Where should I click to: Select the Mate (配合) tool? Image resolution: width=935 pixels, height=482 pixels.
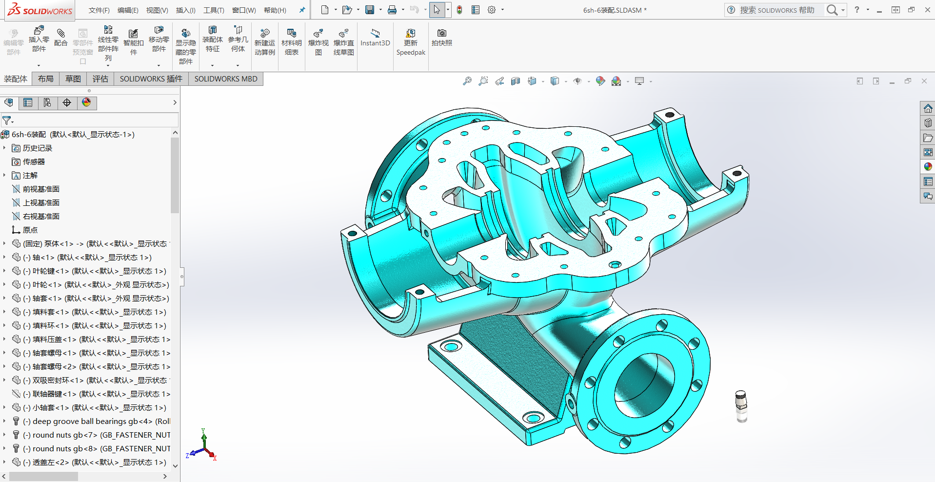coord(61,38)
